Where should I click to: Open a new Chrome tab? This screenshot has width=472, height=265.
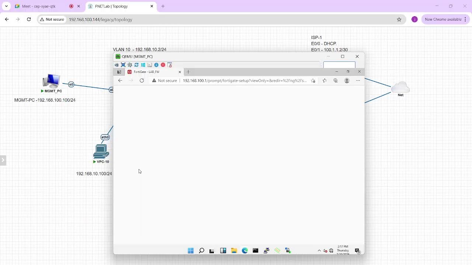pyautogui.click(x=163, y=6)
